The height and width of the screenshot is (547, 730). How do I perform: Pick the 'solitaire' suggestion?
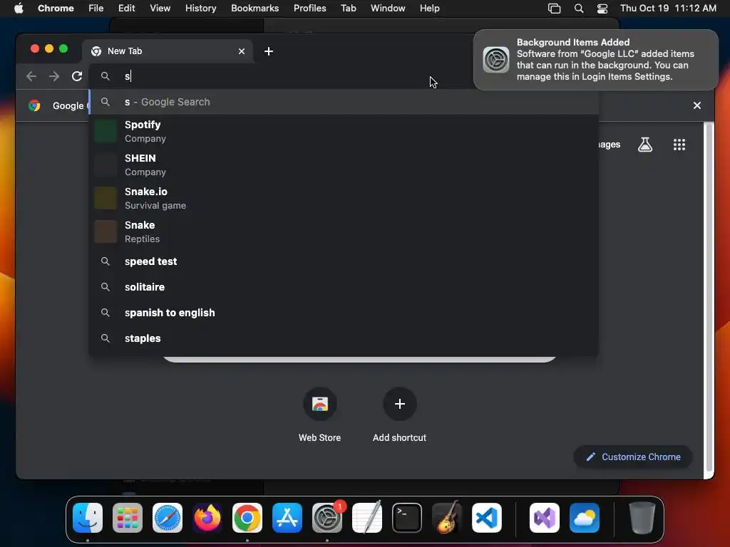(344, 287)
